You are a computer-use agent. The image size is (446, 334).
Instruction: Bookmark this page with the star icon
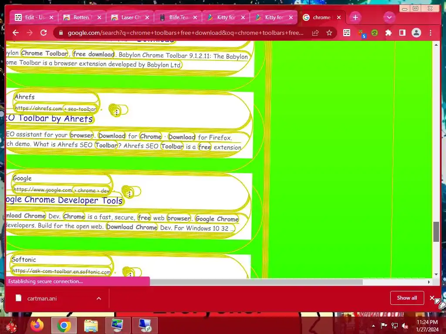click(x=329, y=33)
